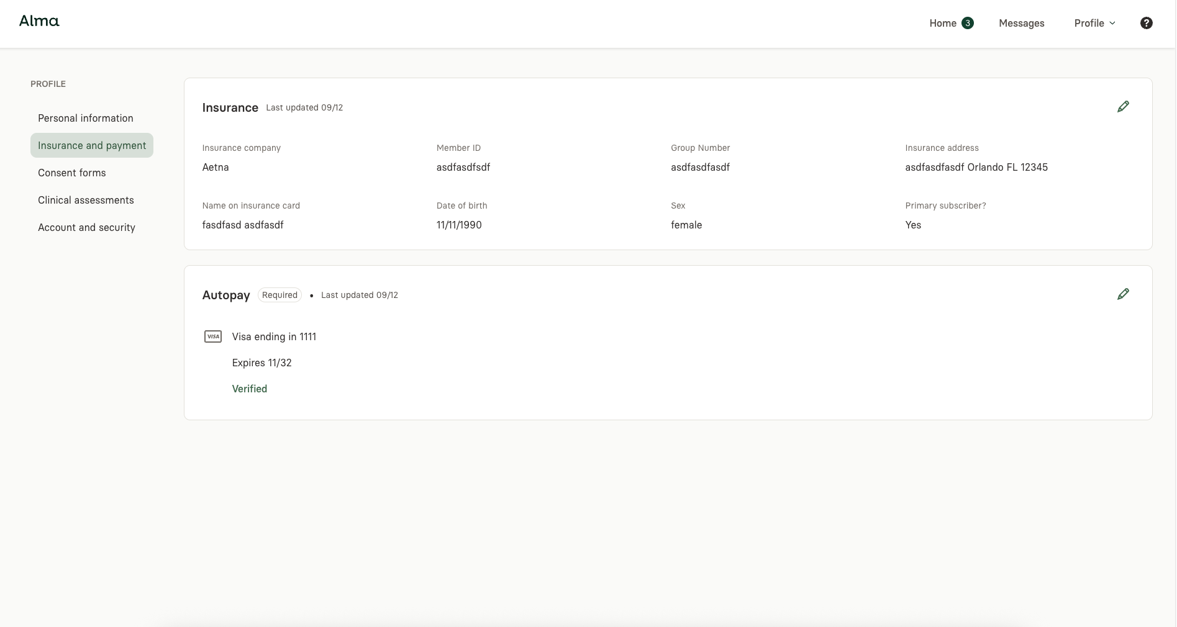Open Clinical assessments section
Image resolution: width=1177 pixels, height=627 pixels.
[x=86, y=200]
